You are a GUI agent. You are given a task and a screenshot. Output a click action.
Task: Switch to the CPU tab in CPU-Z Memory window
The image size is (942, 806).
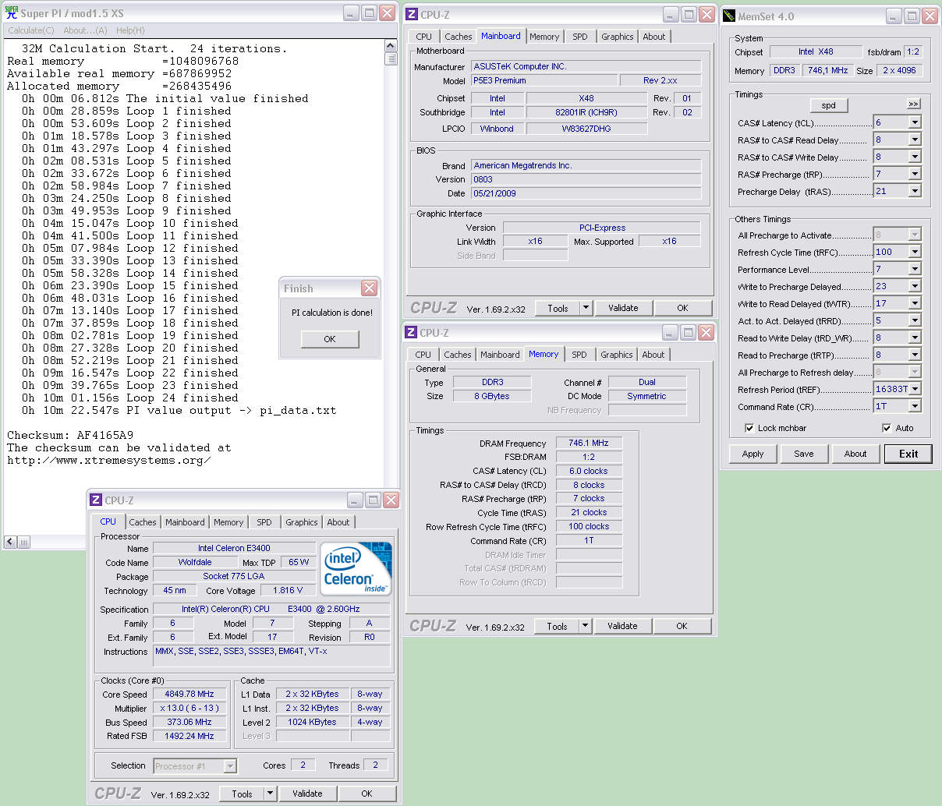(423, 355)
